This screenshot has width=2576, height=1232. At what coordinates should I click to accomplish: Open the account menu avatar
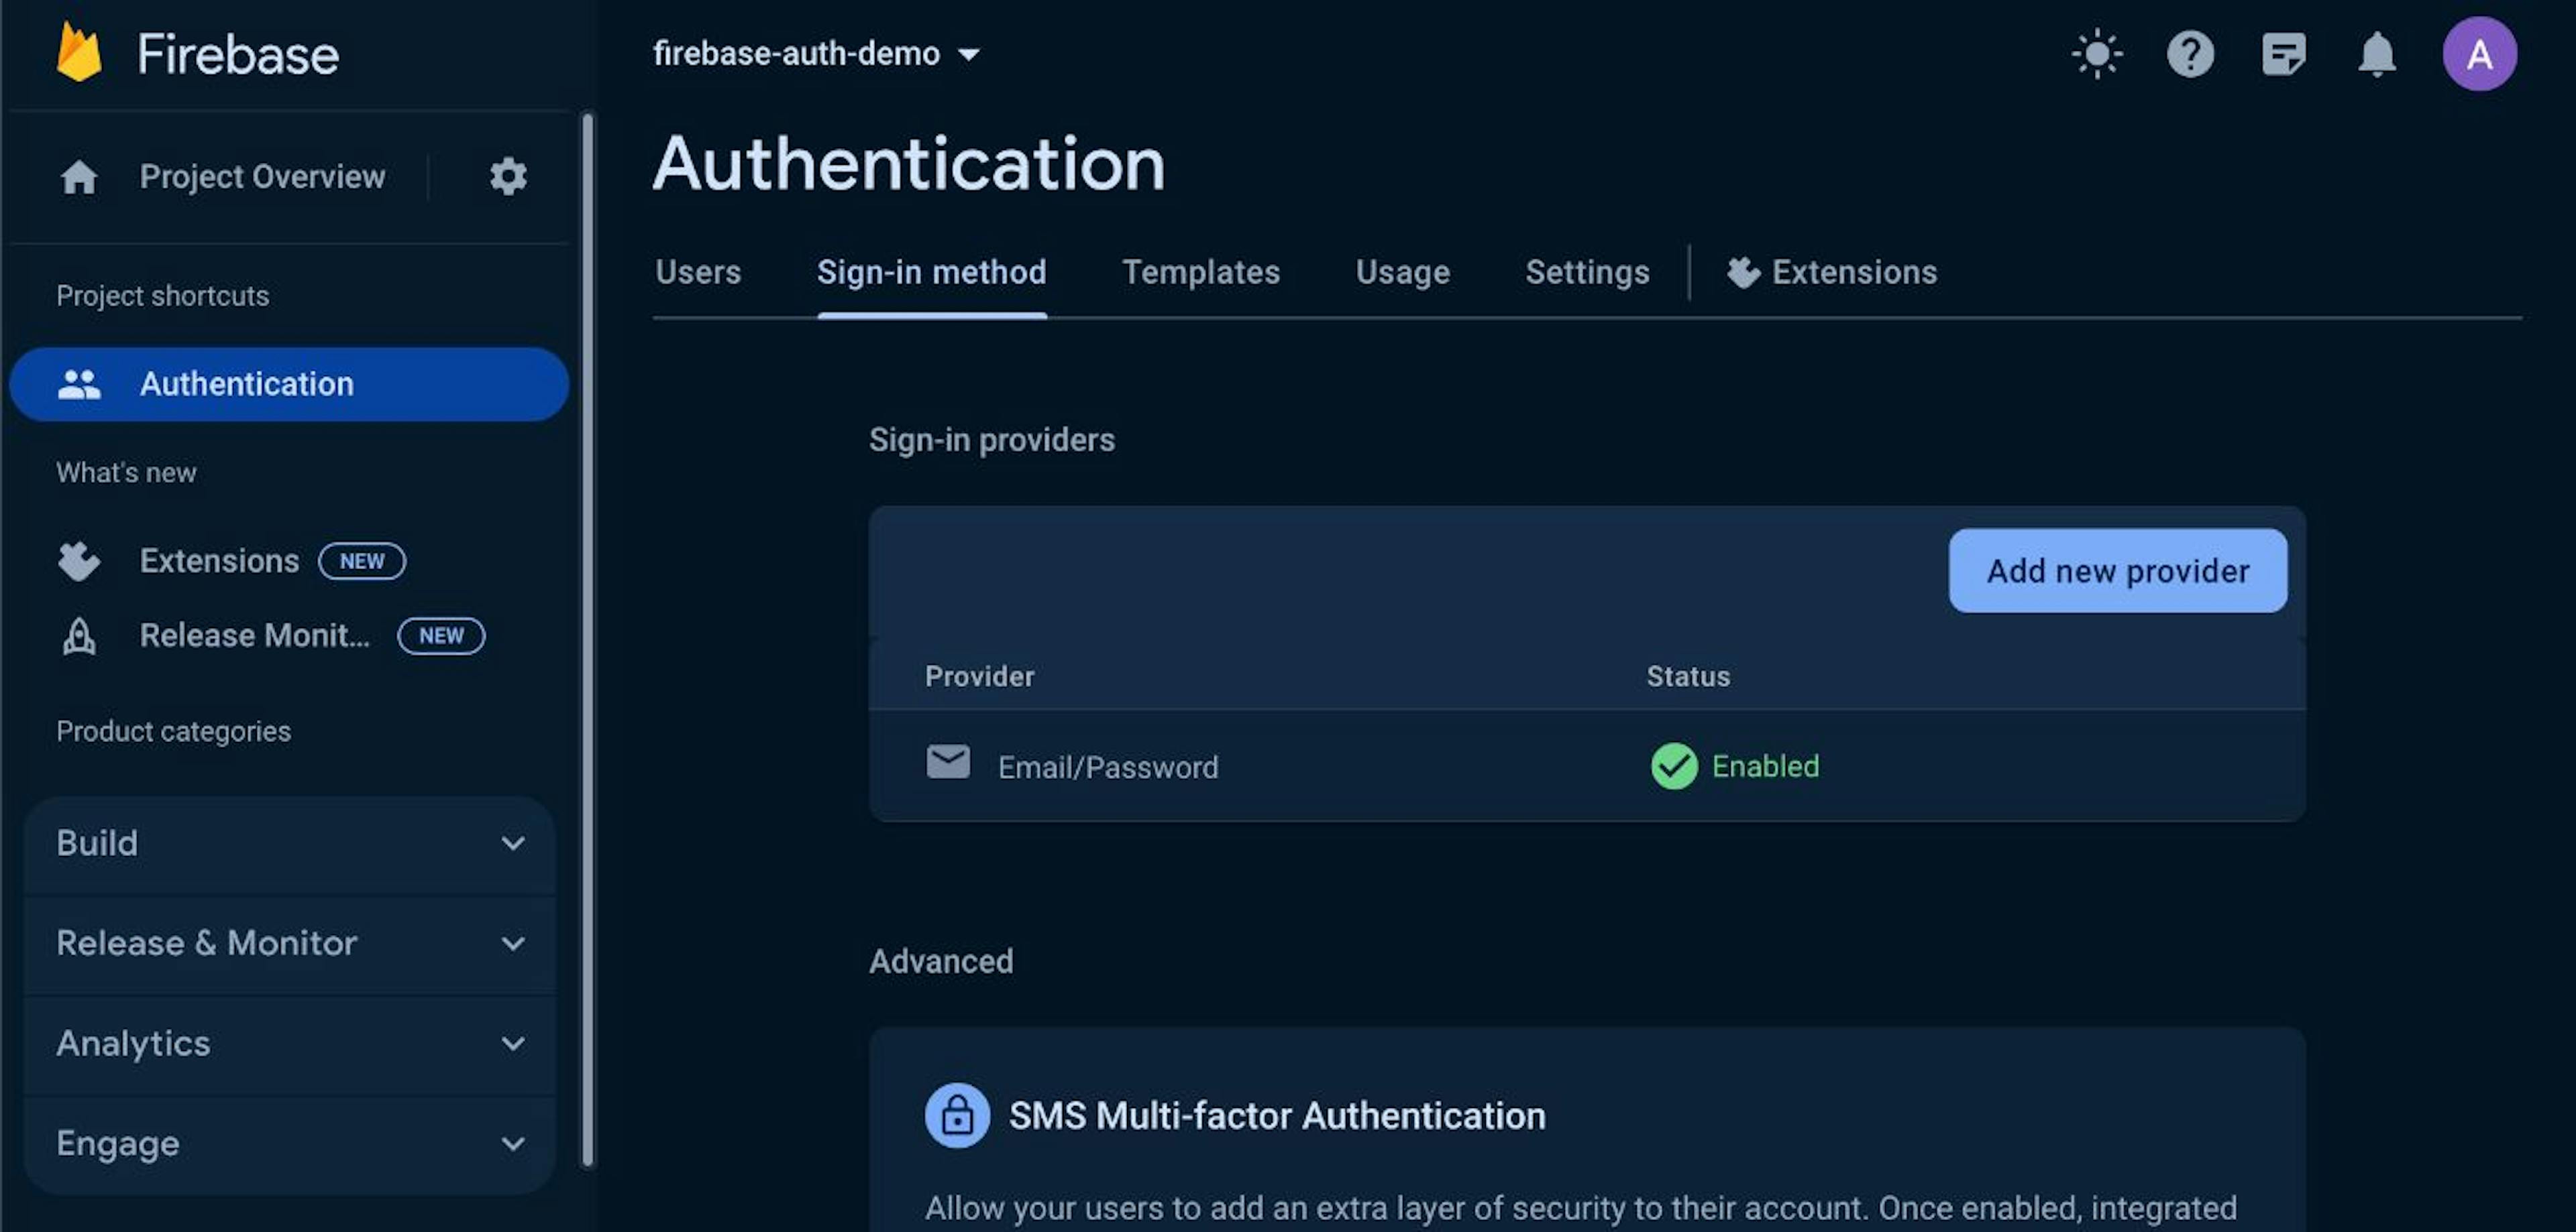point(2481,54)
